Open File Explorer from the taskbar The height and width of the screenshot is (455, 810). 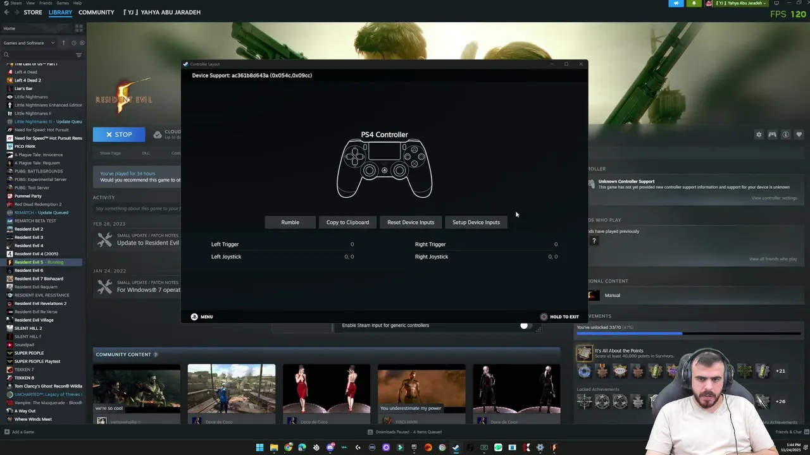(x=274, y=447)
